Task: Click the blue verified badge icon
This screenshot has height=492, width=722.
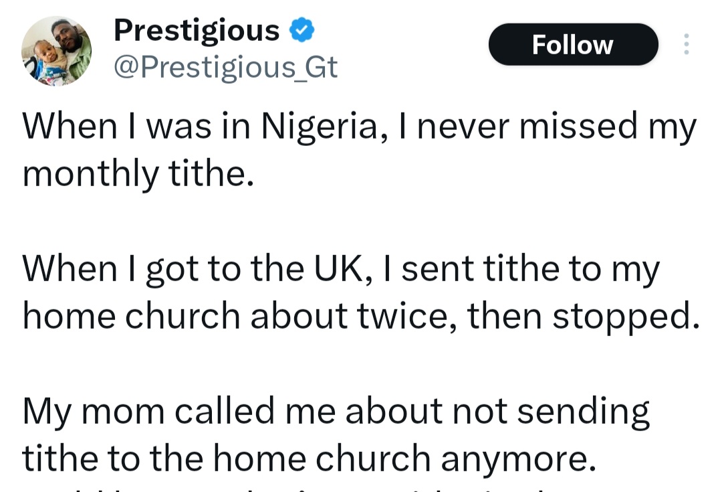Action: click(x=302, y=30)
